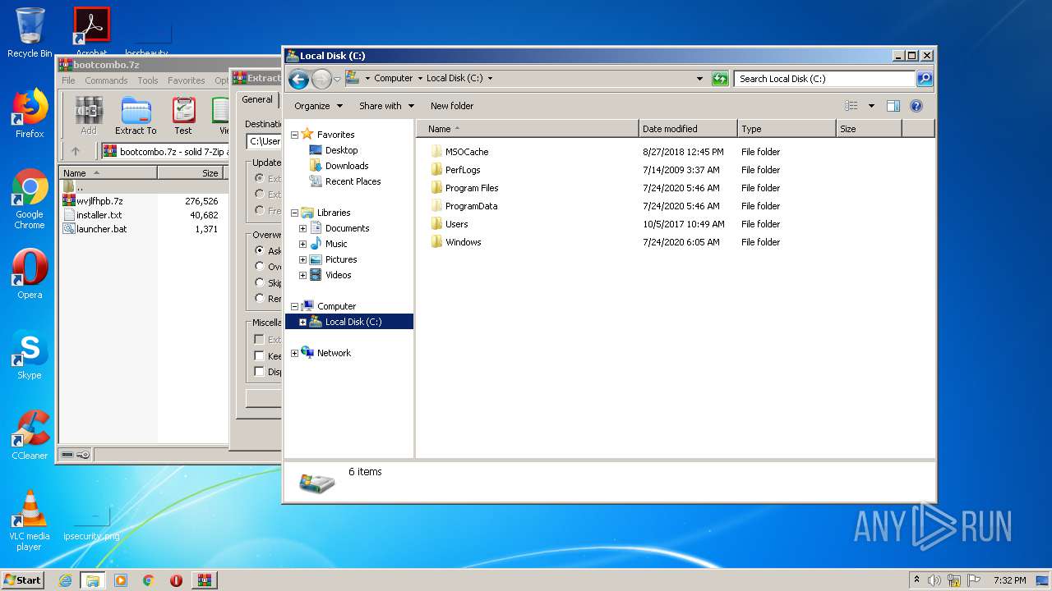Select wvjlfhpb.7z in the archive list
The width and height of the screenshot is (1052, 591).
[x=99, y=201]
